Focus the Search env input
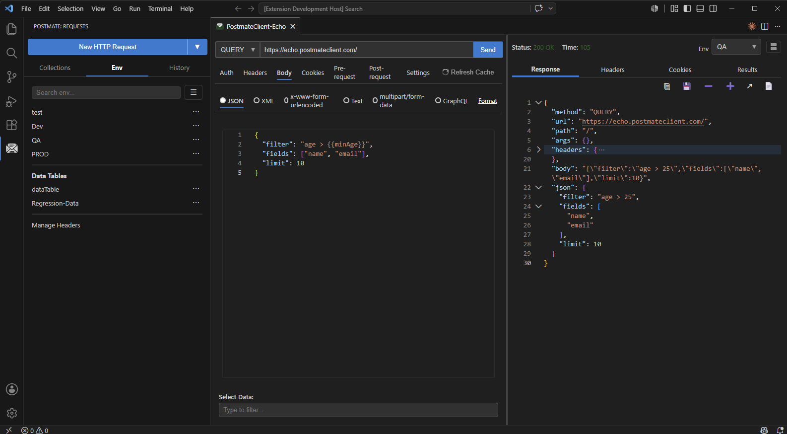 click(x=106, y=92)
